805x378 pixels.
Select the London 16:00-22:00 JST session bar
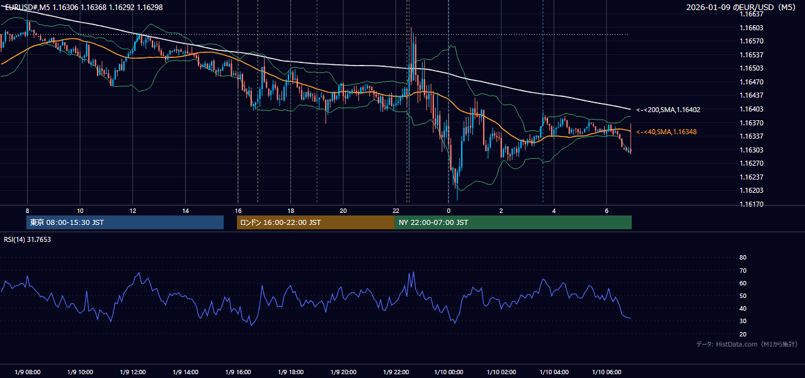tap(316, 222)
